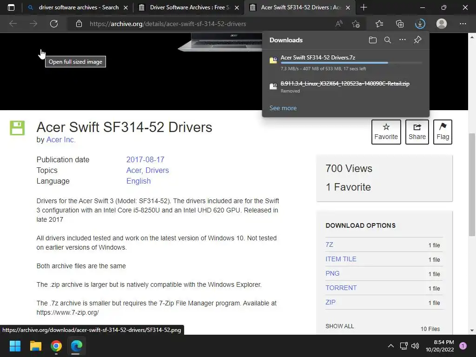The image size is (476, 357).
Task: Click SHOW ALL download files
Action: click(339, 326)
